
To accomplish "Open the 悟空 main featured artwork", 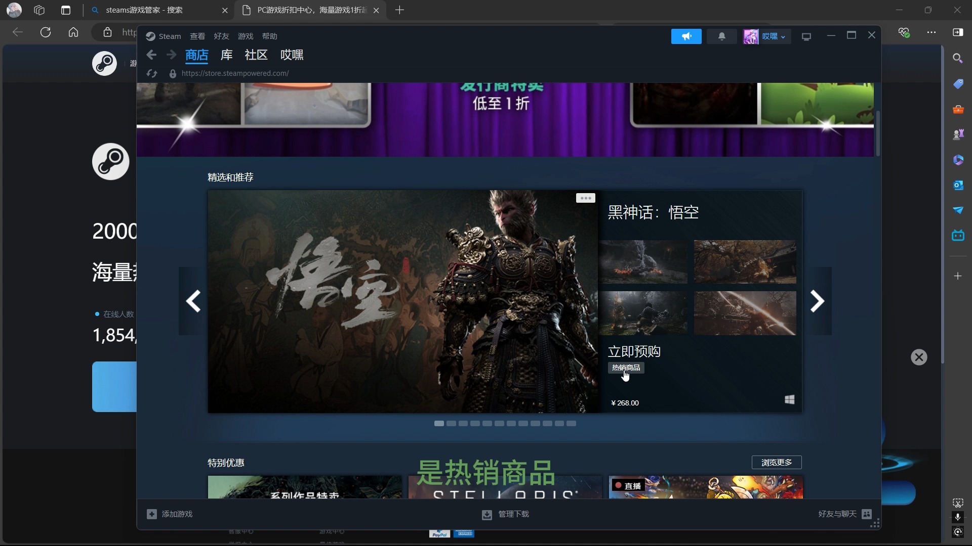I will tap(403, 302).
